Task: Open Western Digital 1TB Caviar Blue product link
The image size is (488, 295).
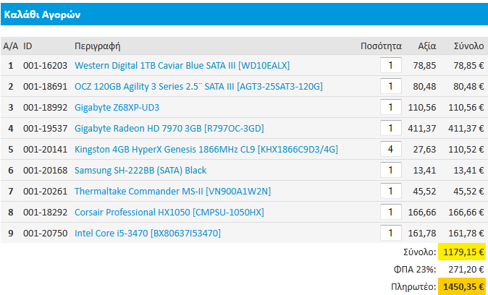Action: [182, 66]
